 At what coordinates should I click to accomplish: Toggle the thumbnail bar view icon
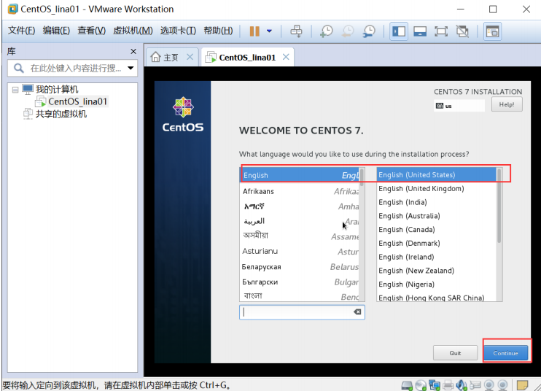420,31
